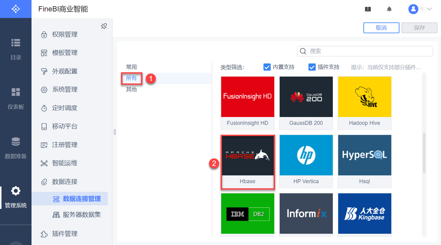The width and height of the screenshot is (441, 245).
Task: Open the notifications bell
Action: (389, 9)
